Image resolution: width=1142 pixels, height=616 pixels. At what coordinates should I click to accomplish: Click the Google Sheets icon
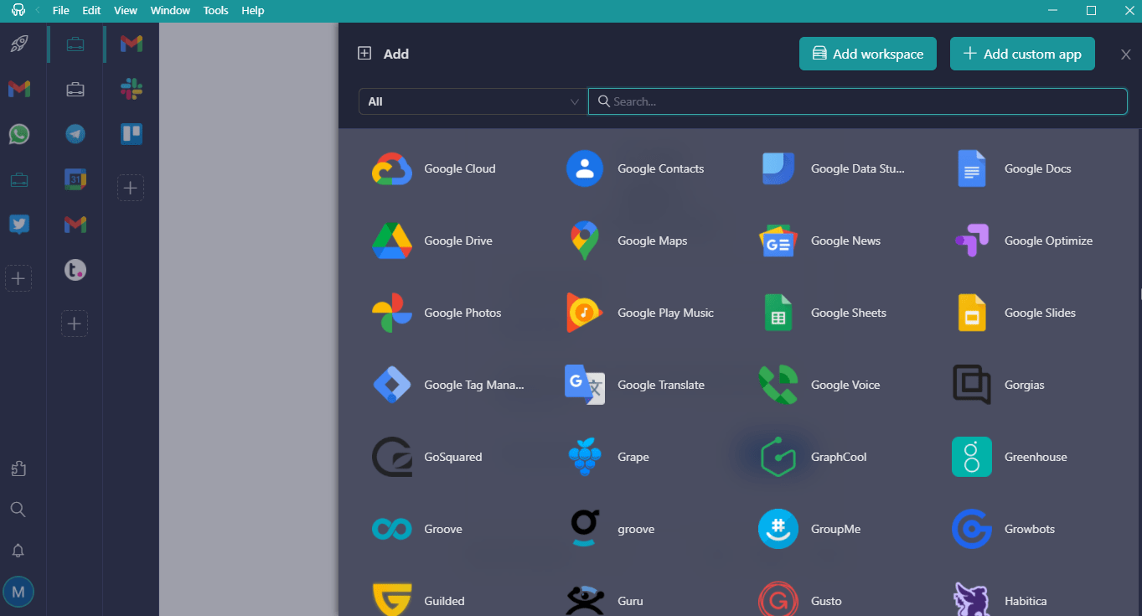[x=778, y=313]
